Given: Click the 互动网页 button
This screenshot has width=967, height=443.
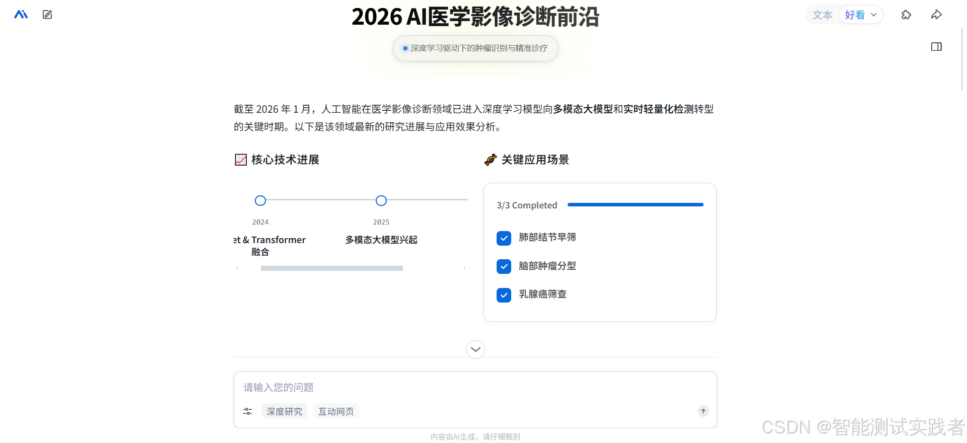Looking at the screenshot, I should pyautogui.click(x=335, y=411).
